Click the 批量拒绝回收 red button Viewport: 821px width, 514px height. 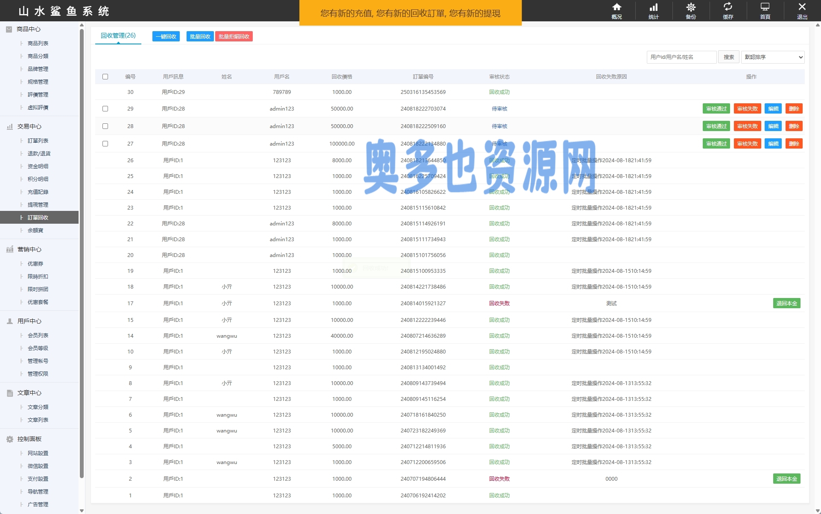[234, 37]
